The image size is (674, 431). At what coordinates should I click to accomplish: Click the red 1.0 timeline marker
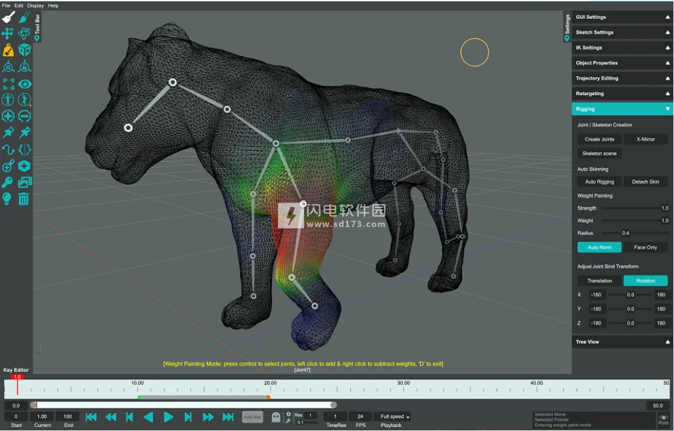17,377
